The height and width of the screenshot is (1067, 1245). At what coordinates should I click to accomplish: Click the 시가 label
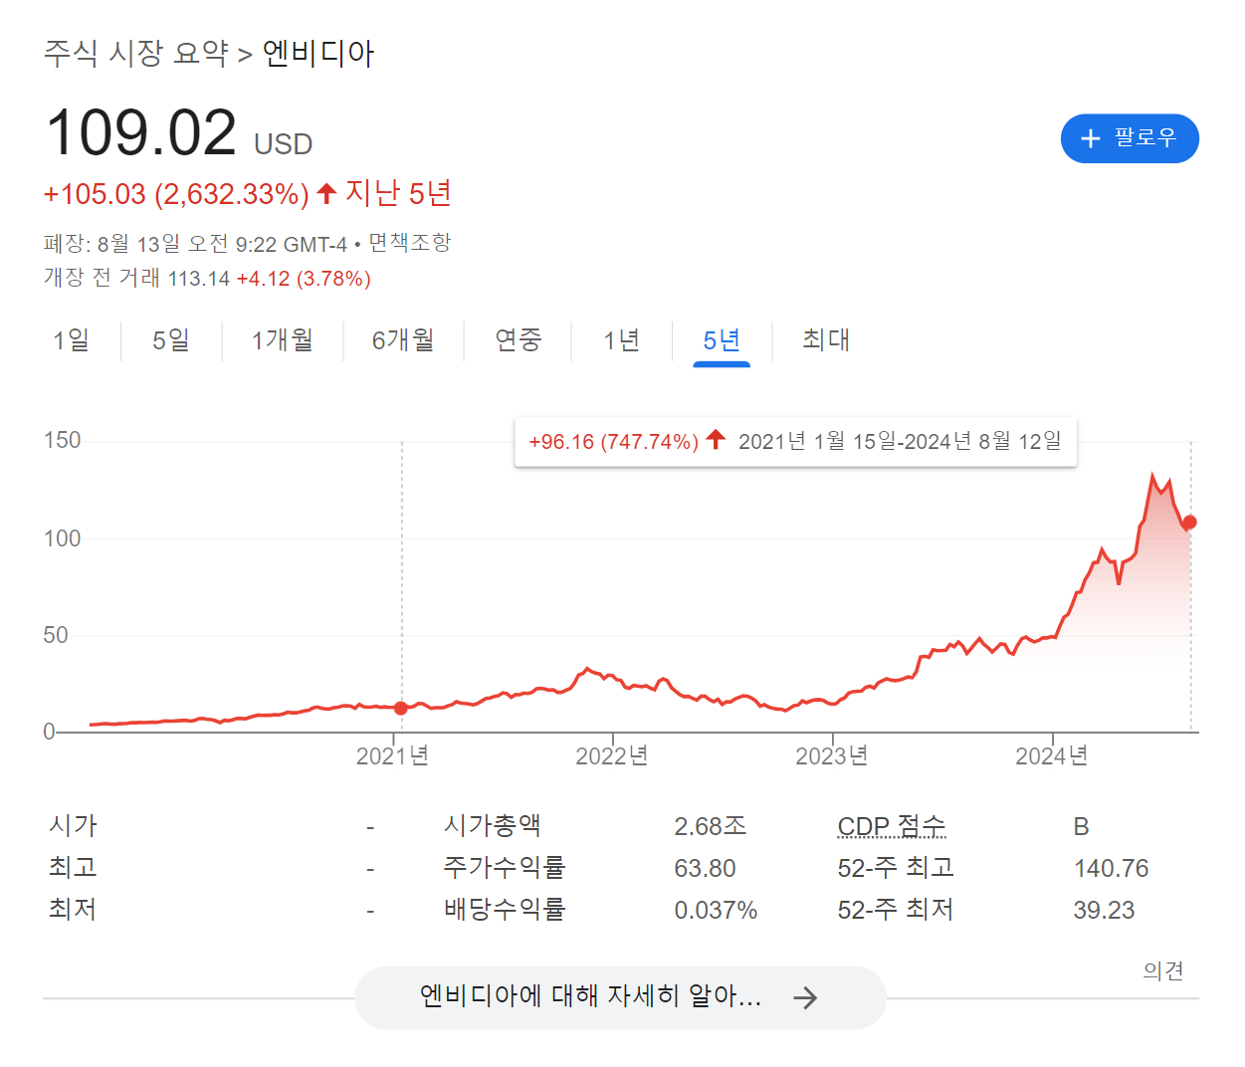(73, 825)
